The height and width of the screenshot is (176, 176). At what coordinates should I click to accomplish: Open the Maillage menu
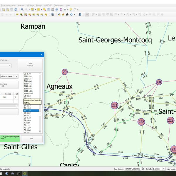coord(30,5)
